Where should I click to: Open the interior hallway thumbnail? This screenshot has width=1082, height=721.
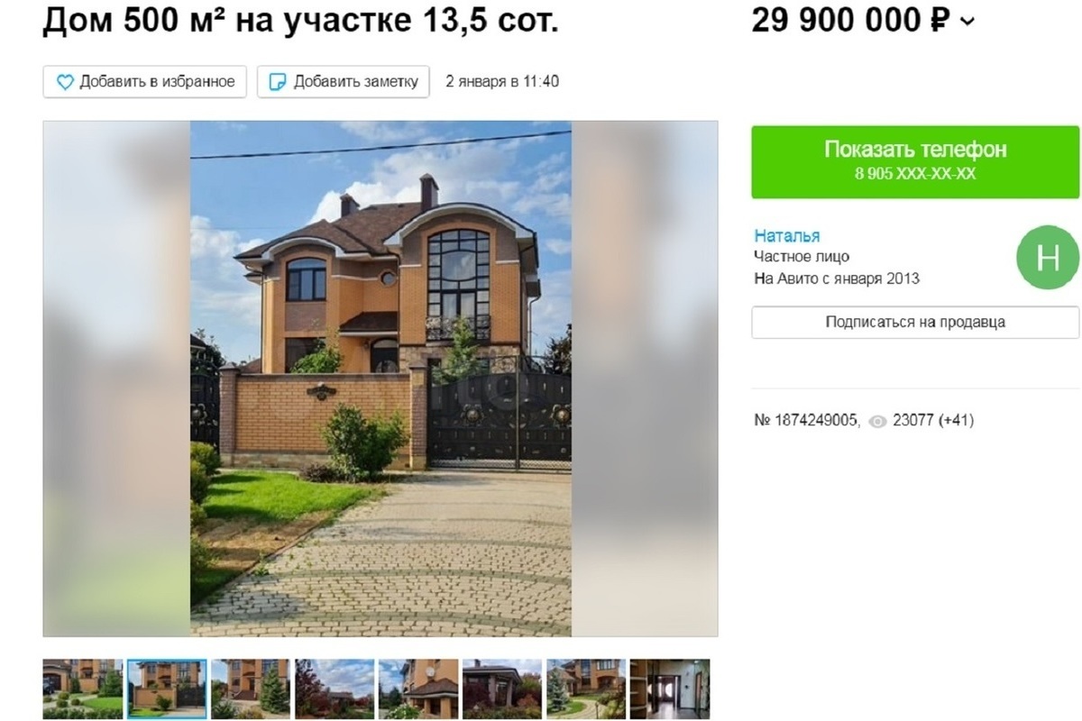tap(670, 689)
